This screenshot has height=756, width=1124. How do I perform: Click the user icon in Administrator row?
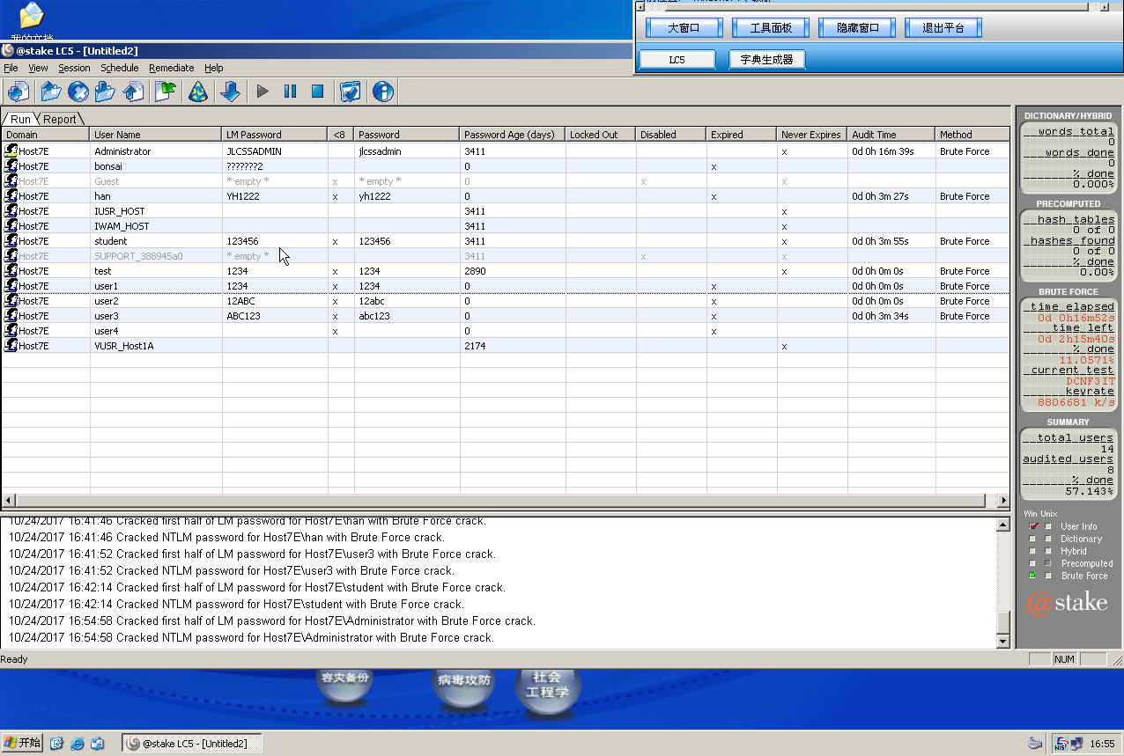pyautogui.click(x=11, y=151)
